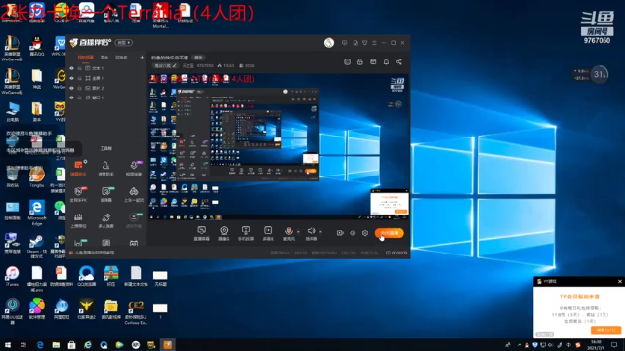This screenshot has height=351, width=625.
Task: Toggle the preview eye icon beside settings gear
Action: click(353, 233)
